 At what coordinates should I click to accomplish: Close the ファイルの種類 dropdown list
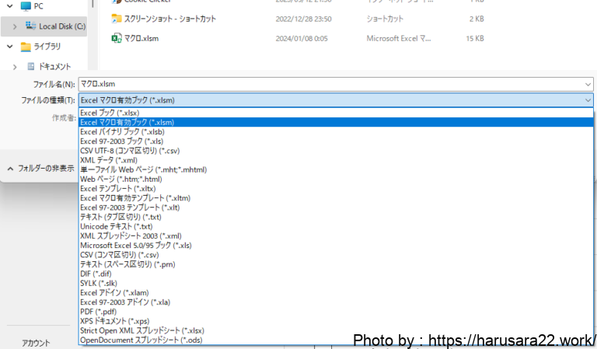tap(588, 100)
